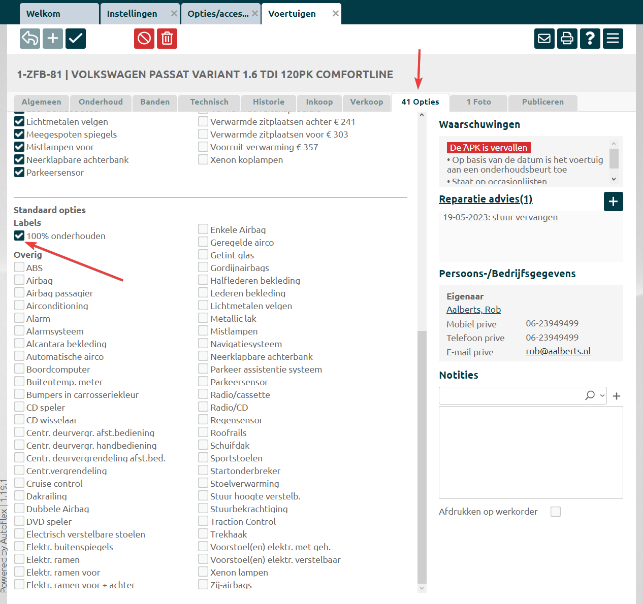Delete vehicle using red trash icon
Screen dimensions: 643x604
click(167, 39)
